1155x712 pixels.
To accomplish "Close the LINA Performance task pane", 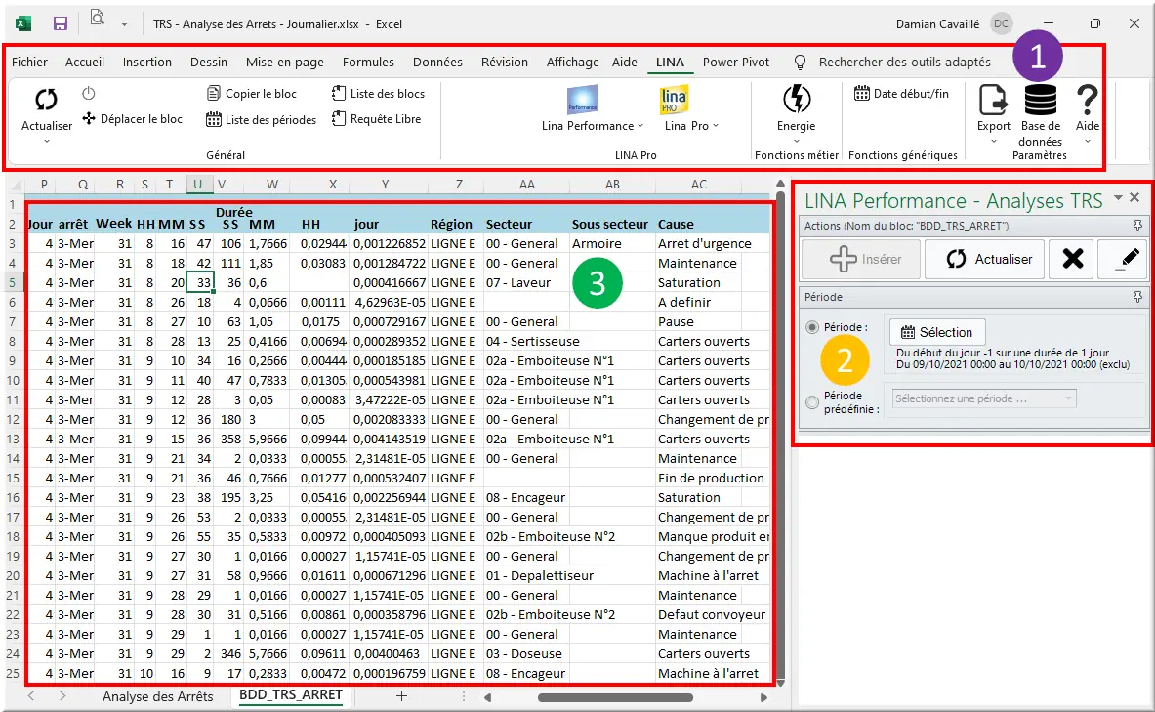I will tap(1134, 197).
